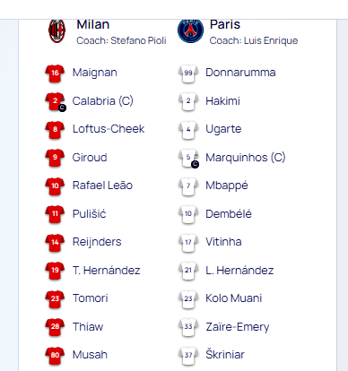Screen dimensions: 348x371
Task: Select player Loftus-Cheek
Action: point(109,129)
